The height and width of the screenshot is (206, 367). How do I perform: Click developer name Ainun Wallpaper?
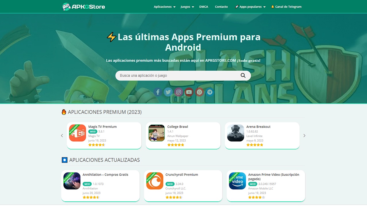[178, 136]
